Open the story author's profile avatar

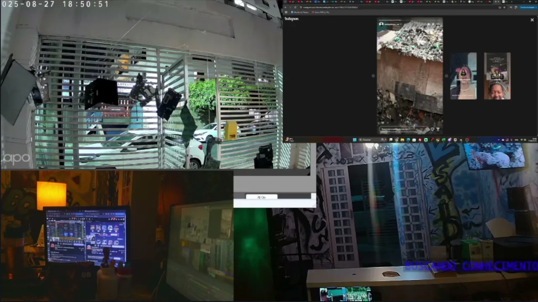[381, 24]
